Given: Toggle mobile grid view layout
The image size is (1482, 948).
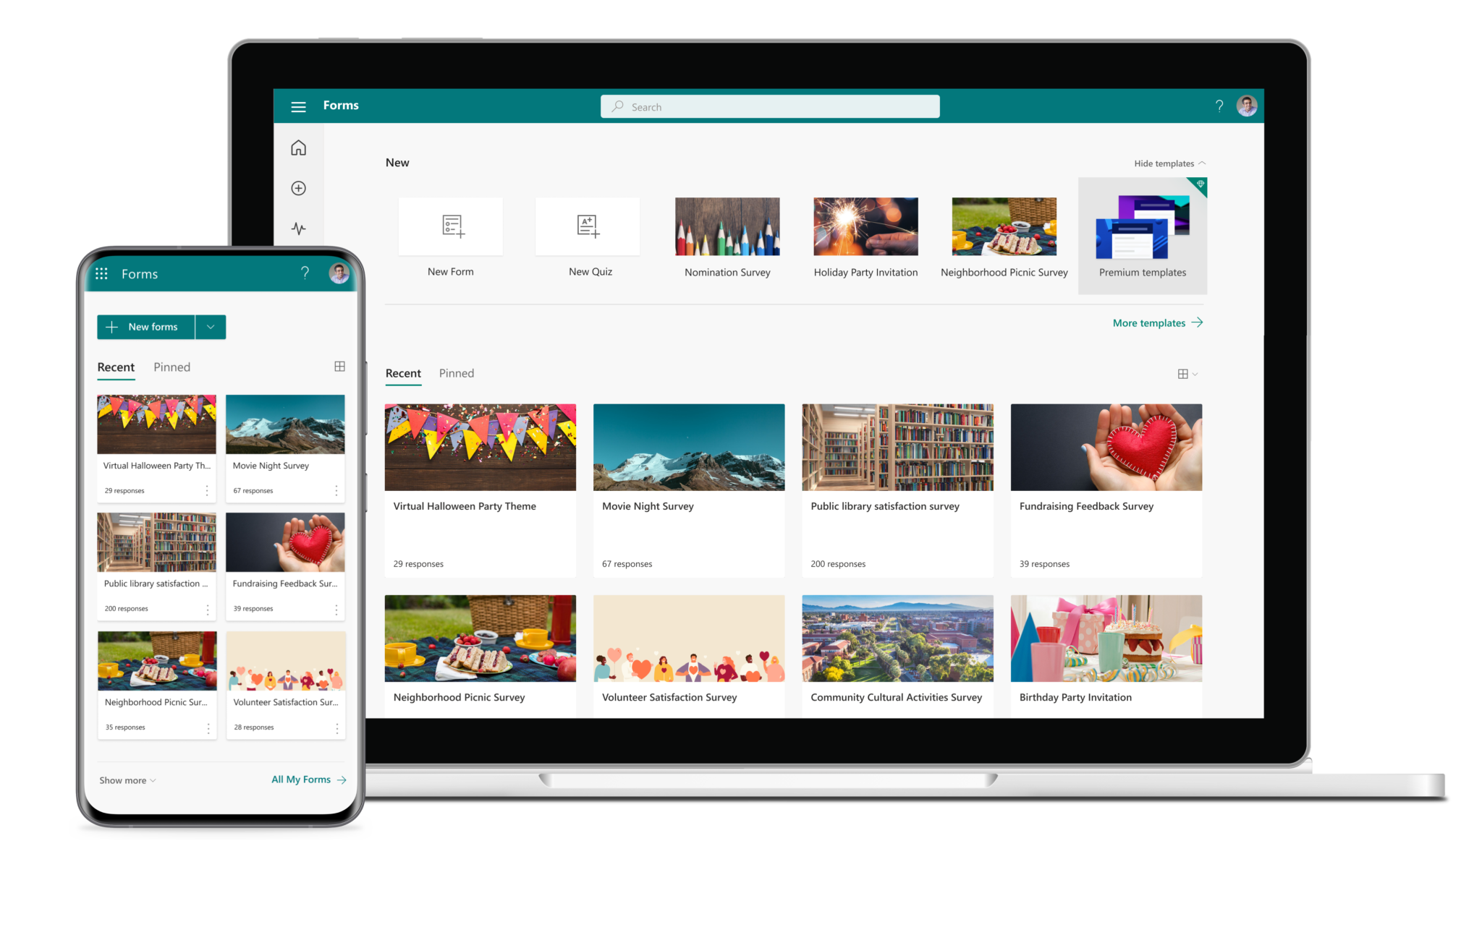Looking at the screenshot, I should point(340,367).
